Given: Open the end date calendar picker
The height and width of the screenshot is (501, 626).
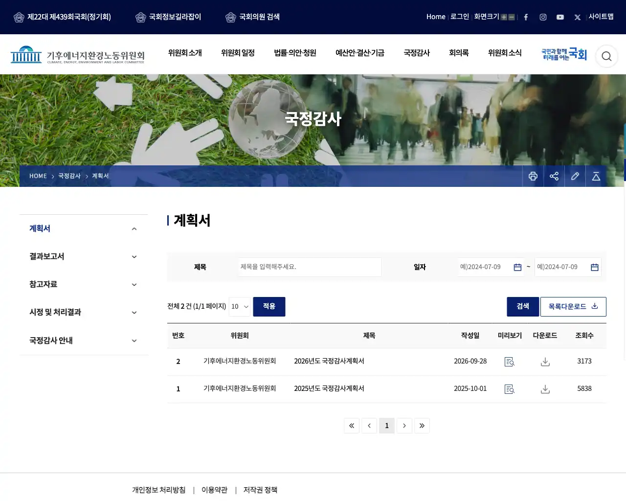Looking at the screenshot, I should (595, 267).
